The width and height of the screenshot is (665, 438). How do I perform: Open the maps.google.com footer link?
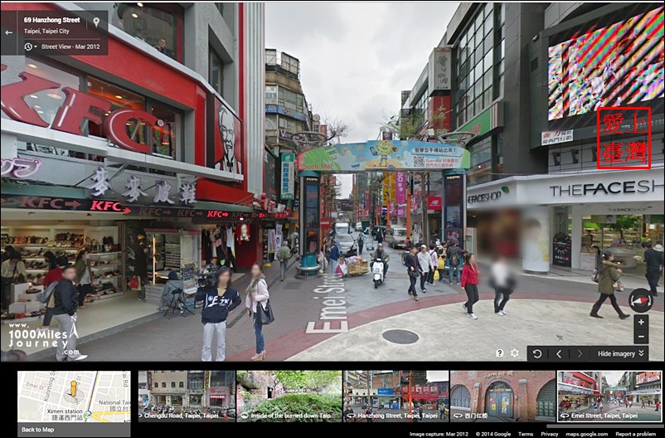pyautogui.click(x=587, y=434)
